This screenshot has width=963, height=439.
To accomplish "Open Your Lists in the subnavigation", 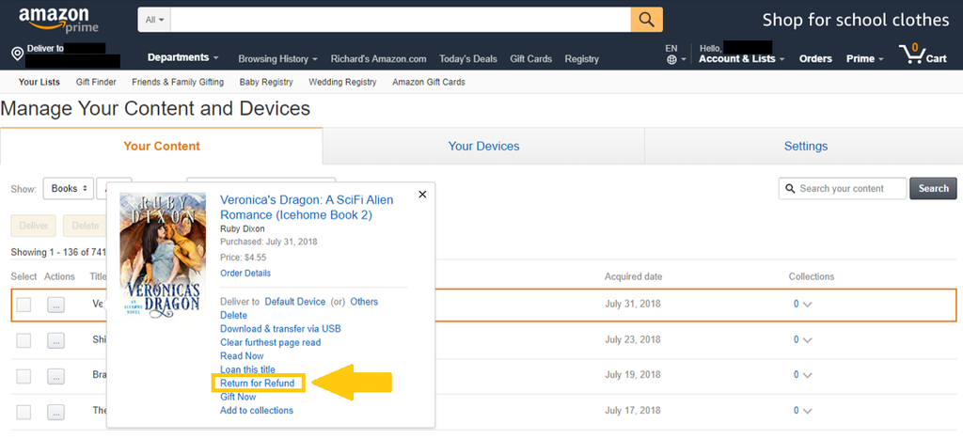I will [39, 82].
